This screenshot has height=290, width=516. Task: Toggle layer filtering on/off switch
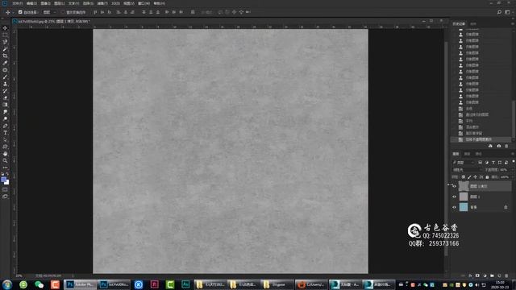(x=513, y=161)
